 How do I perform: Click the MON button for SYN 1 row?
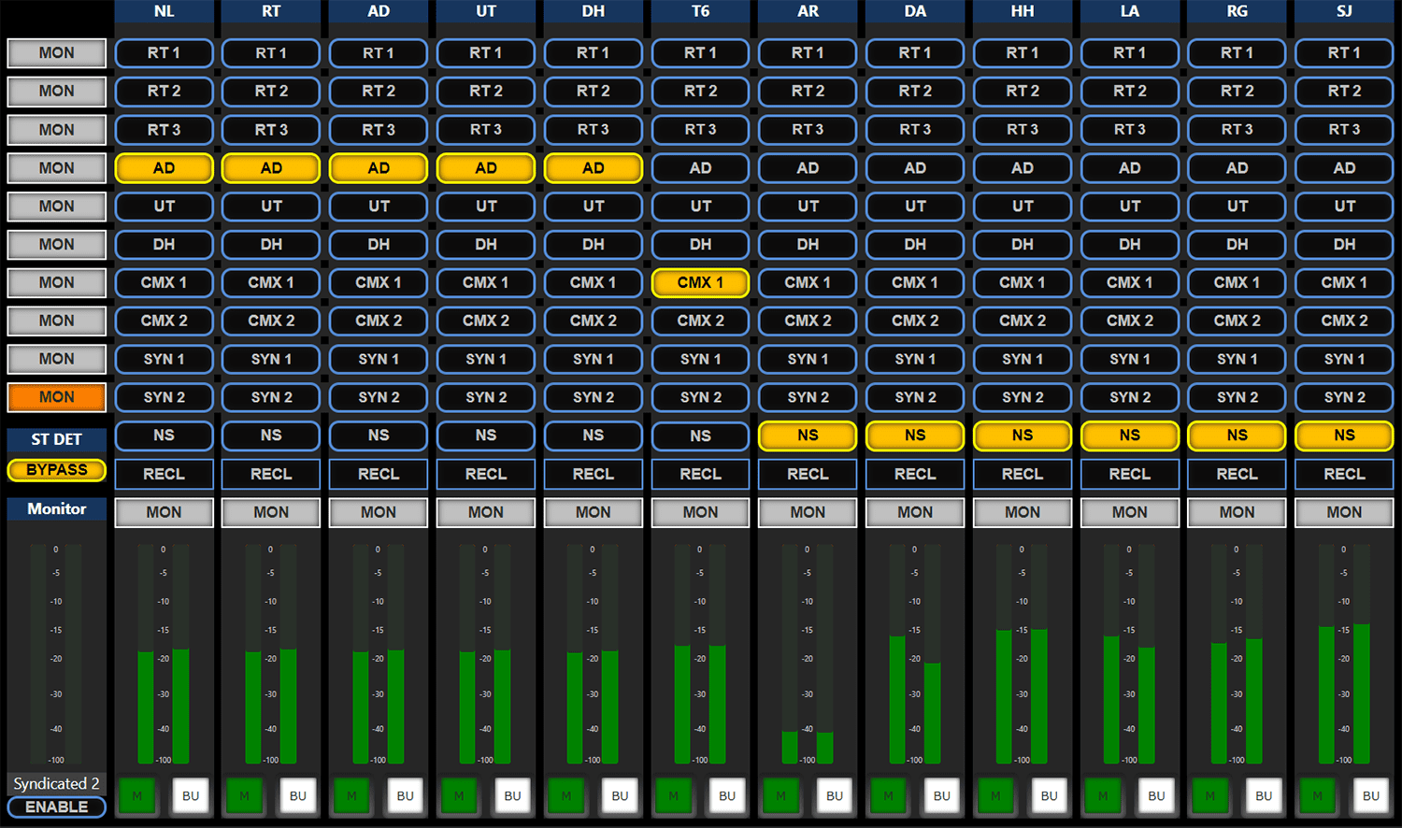(57, 359)
